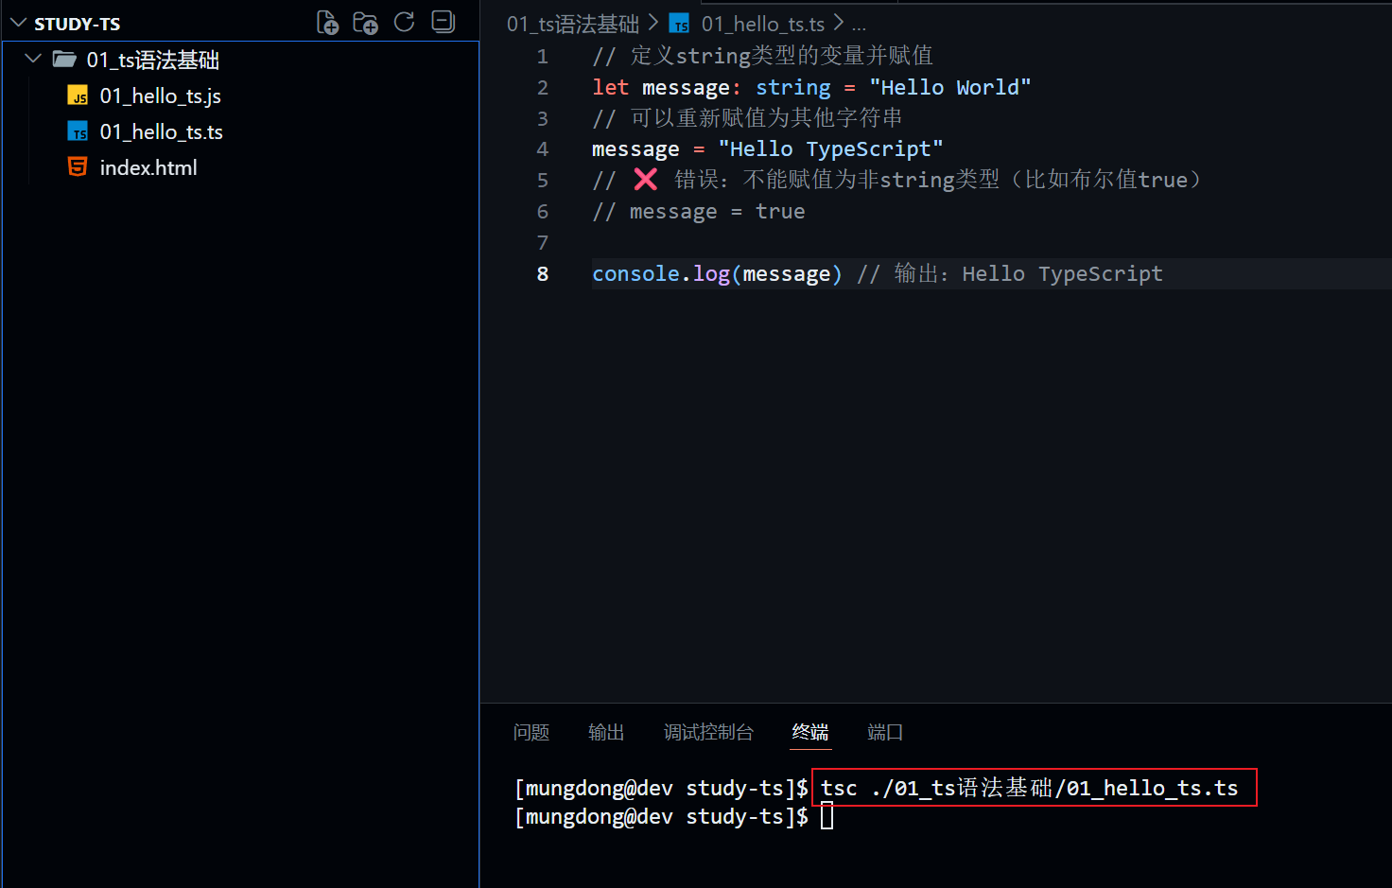Open the 调试控制台 tab

point(708,732)
